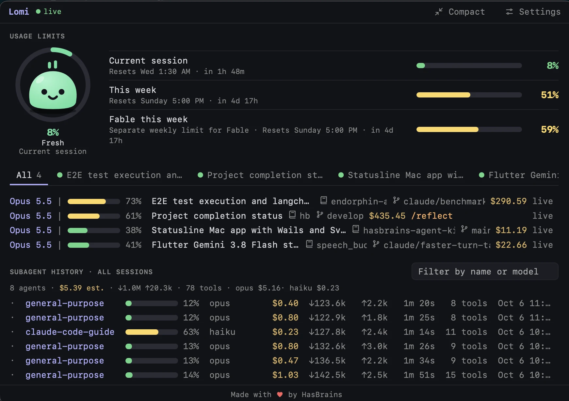
Task: Click the green dot on E2E test tab
Action: 60,175
